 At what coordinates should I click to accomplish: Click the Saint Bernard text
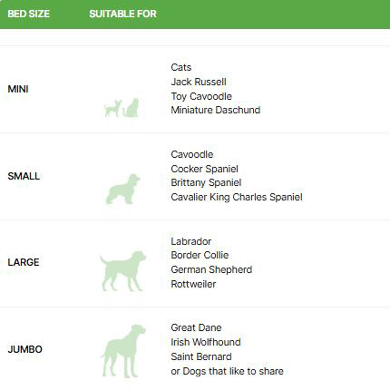pyautogui.click(x=201, y=356)
